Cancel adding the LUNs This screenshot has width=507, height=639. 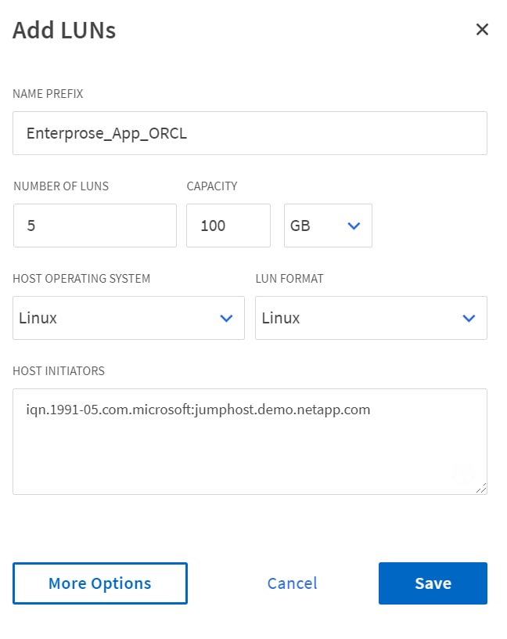(292, 583)
